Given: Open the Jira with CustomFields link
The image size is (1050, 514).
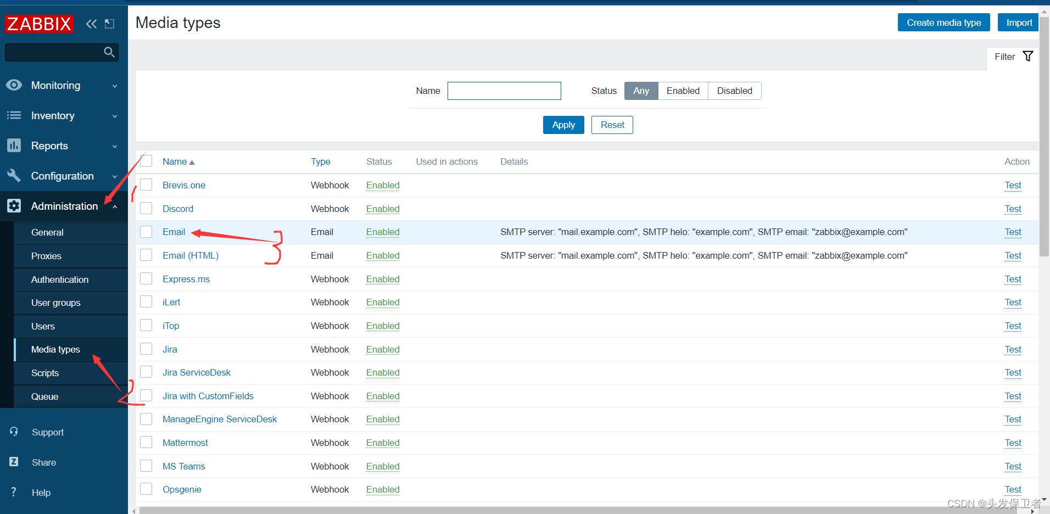Looking at the screenshot, I should [208, 396].
